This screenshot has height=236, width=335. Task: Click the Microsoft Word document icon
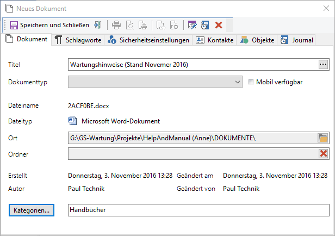[x=72, y=121]
